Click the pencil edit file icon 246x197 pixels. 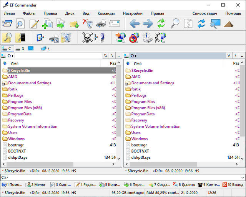tap(34, 24)
